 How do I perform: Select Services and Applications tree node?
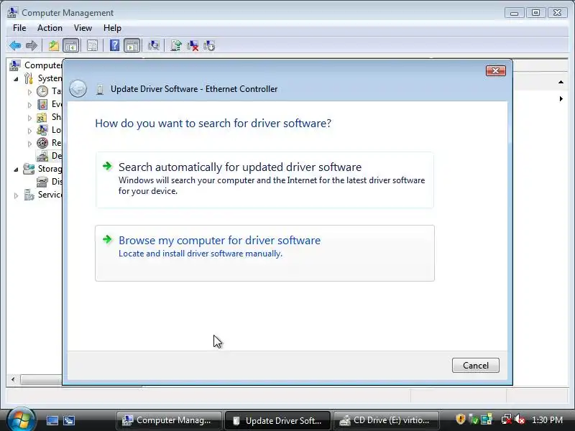point(42,195)
